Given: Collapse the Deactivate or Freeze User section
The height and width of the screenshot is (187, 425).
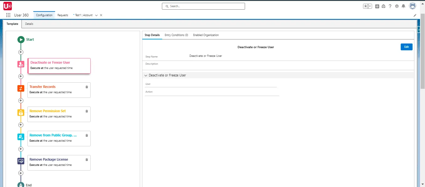Looking at the screenshot, I should tap(146, 75).
